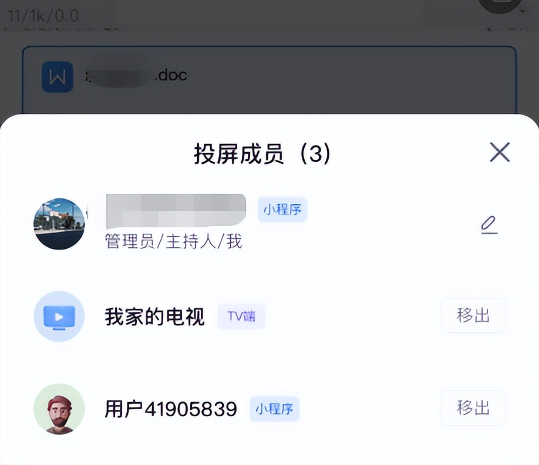539x465 pixels.
Task: Close the 投屏成员 dialog with X
Action: [499, 153]
